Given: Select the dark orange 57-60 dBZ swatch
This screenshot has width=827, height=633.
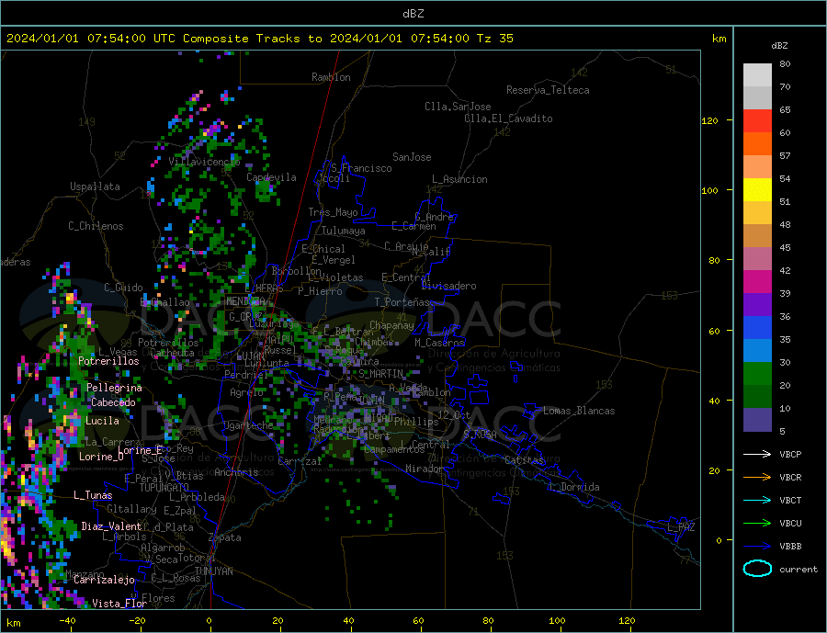Looking at the screenshot, I should 757,144.
